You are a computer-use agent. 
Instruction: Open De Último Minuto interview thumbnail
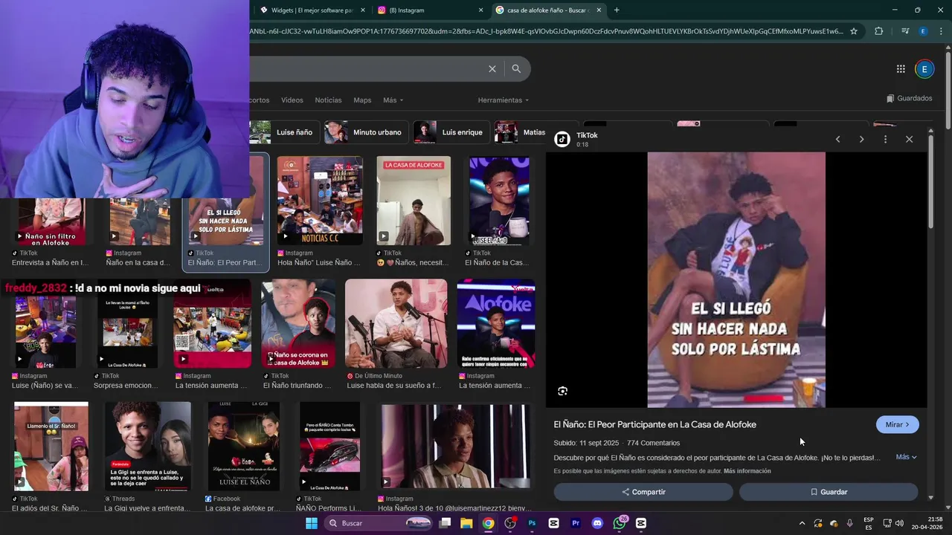[396, 323]
